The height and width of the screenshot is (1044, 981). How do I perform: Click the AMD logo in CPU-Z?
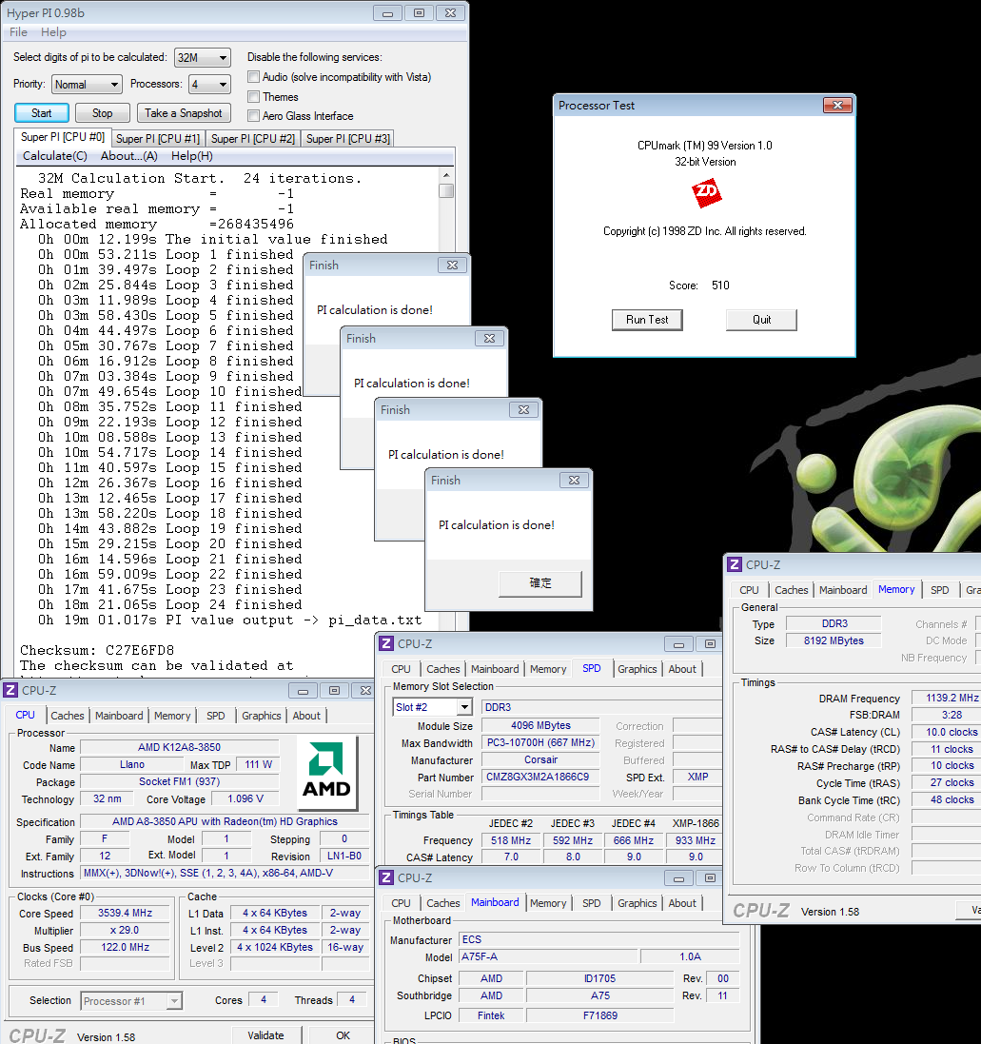click(x=326, y=772)
